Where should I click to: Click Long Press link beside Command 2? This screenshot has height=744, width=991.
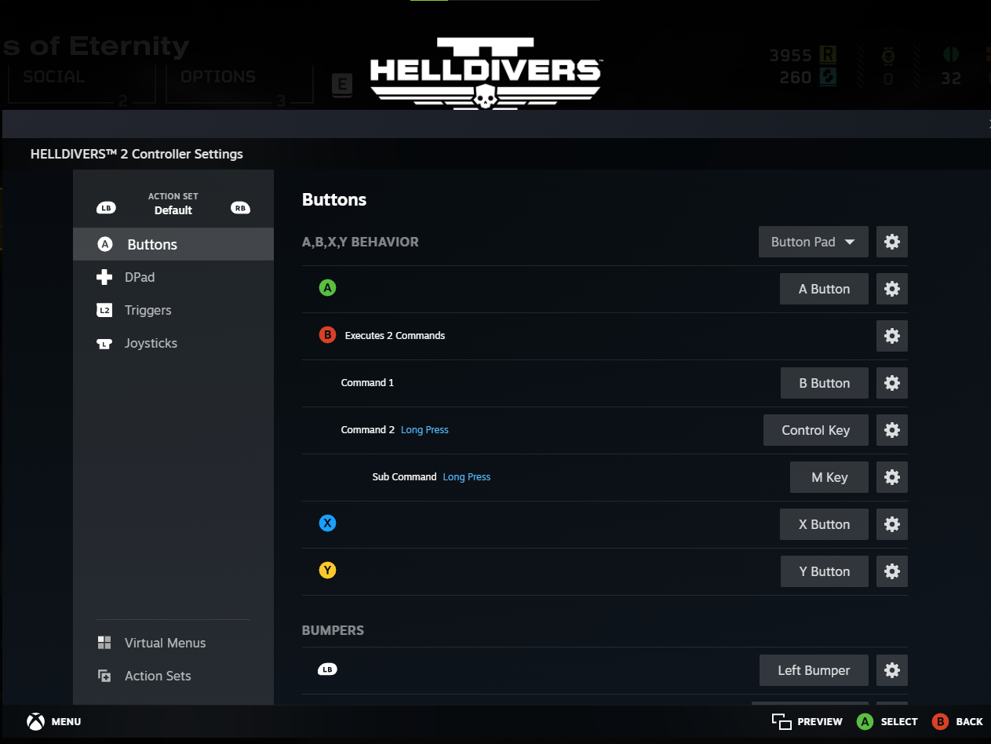click(424, 430)
